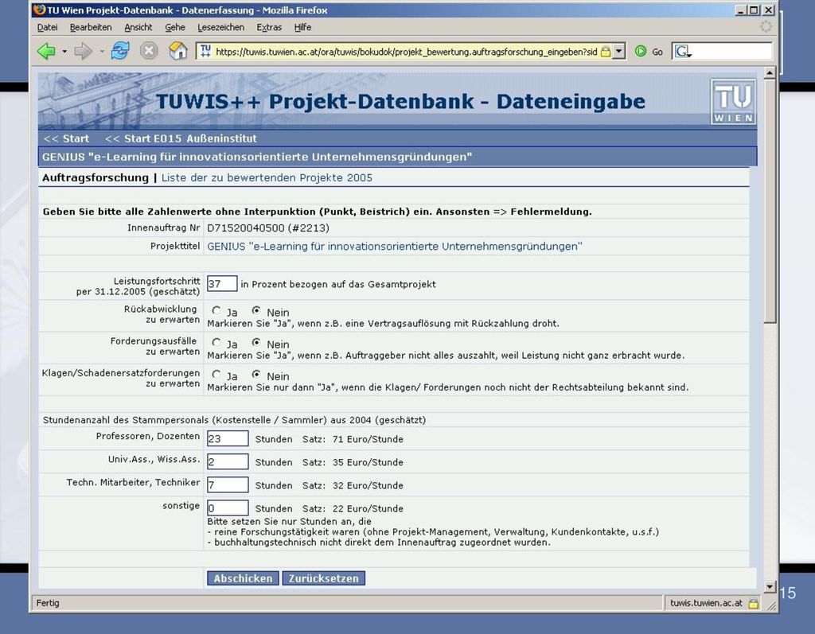Click the page scrollbar down arrow
Image resolution: width=815 pixels, height=634 pixels.
770,587
